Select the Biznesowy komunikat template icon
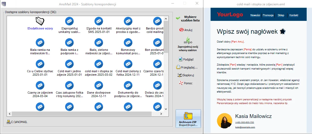 coord(128,42)
